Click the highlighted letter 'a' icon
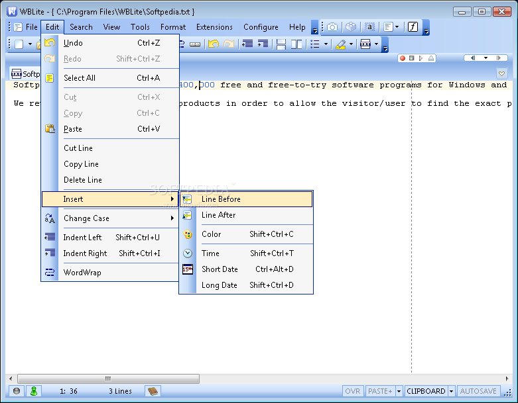The image size is (518, 403). coord(369,27)
